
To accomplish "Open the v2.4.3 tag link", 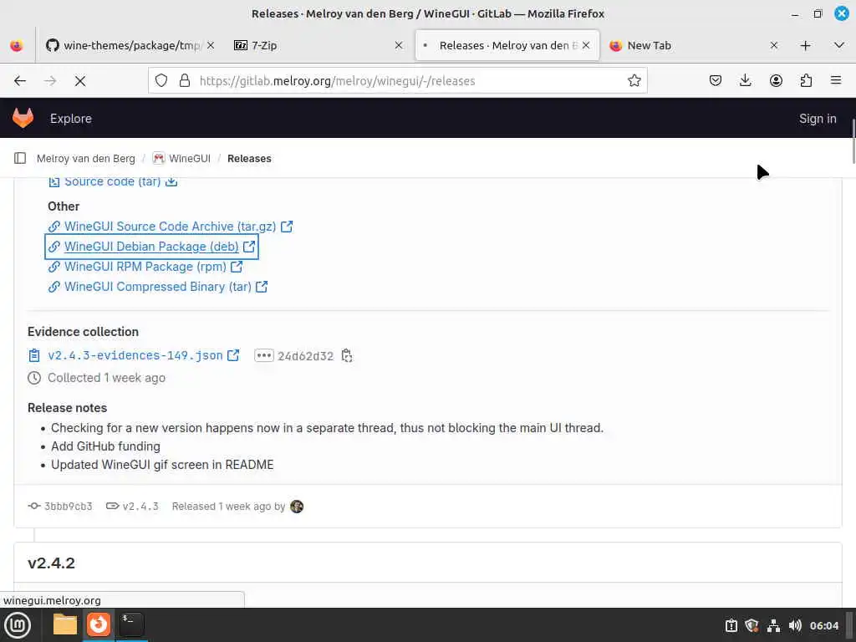I will click(140, 507).
